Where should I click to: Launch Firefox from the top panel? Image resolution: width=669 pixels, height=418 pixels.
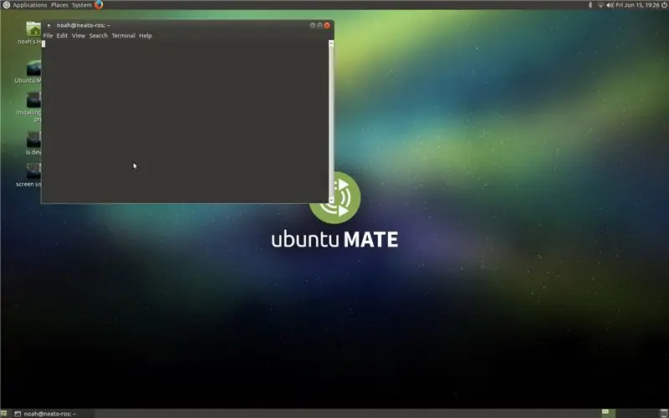coord(99,5)
